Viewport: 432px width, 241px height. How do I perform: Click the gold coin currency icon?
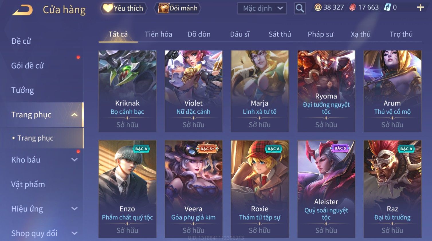pos(318,7)
